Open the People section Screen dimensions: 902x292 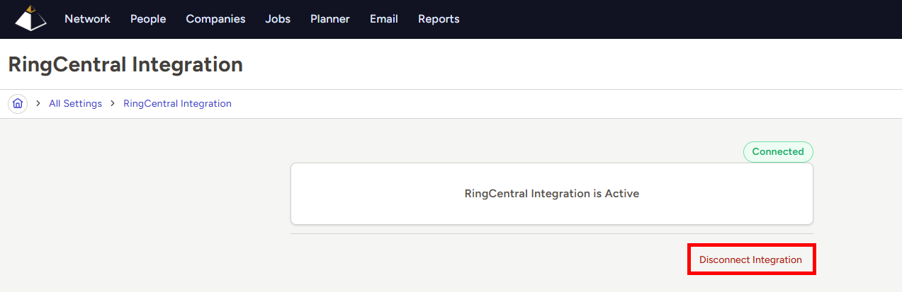[x=148, y=19]
